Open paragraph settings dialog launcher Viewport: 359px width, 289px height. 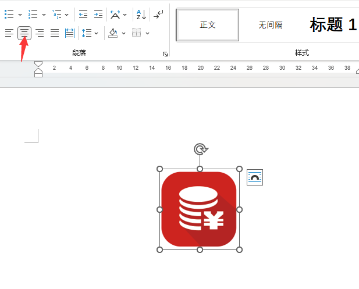click(165, 54)
